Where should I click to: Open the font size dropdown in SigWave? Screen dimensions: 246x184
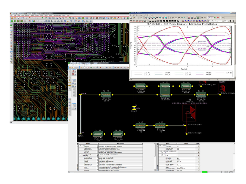(x=228, y=21)
